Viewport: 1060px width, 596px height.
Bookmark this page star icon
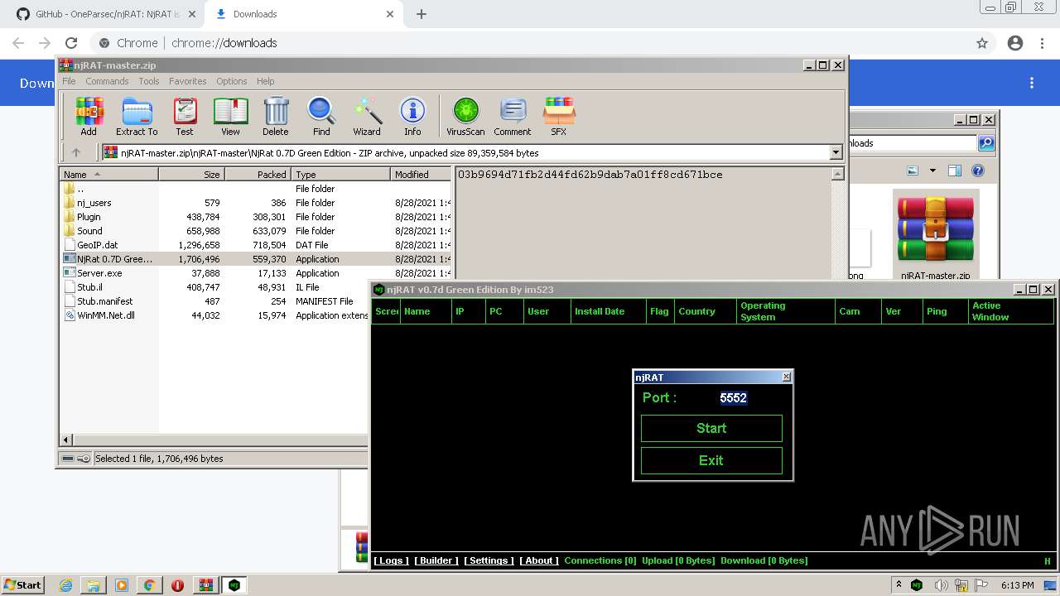pyautogui.click(x=982, y=43)
